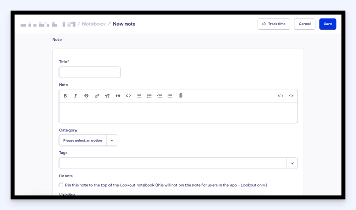
Task: Cancel creating the new note
Action: click(304, 24)
